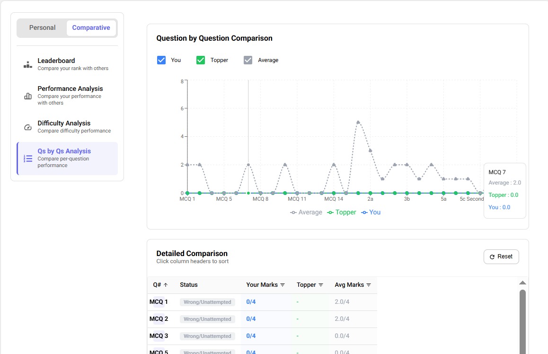Open Qs by Qs Analysis section
This screenshot has width=548, height=354.
67,158
